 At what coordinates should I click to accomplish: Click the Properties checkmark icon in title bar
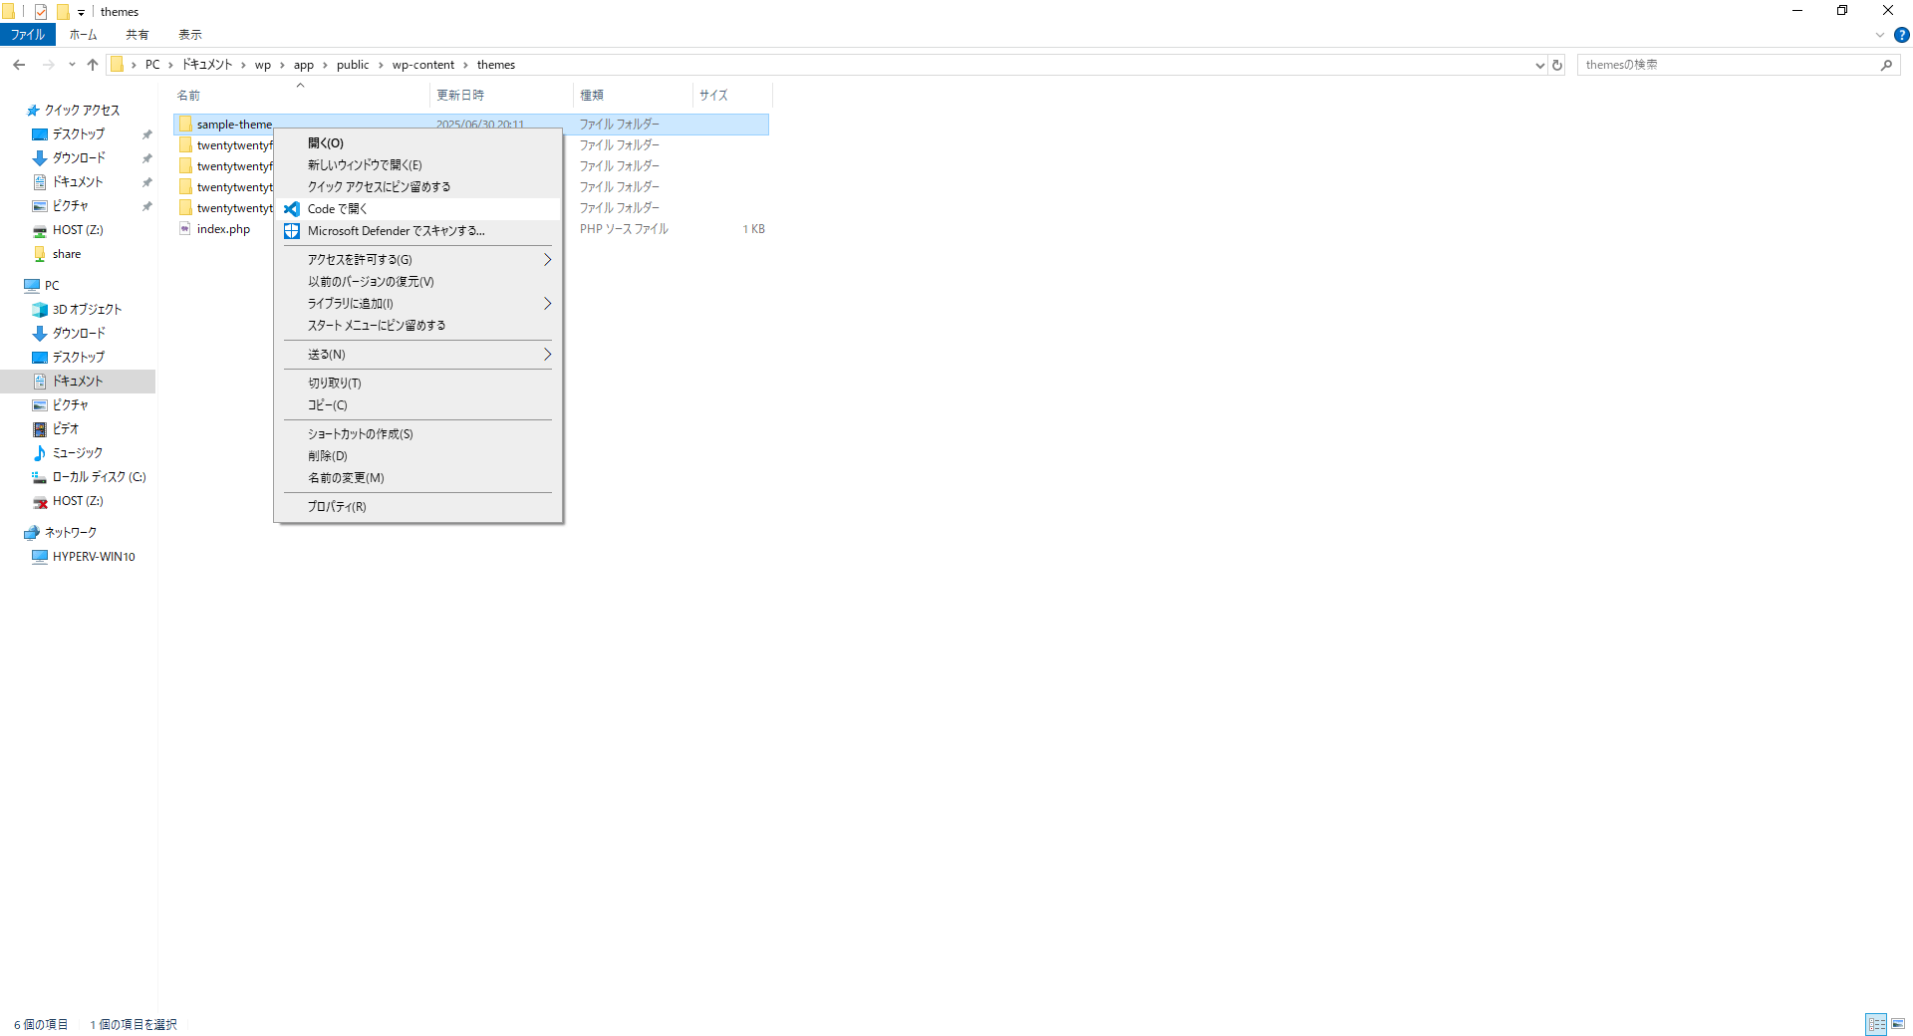point(41,12)
